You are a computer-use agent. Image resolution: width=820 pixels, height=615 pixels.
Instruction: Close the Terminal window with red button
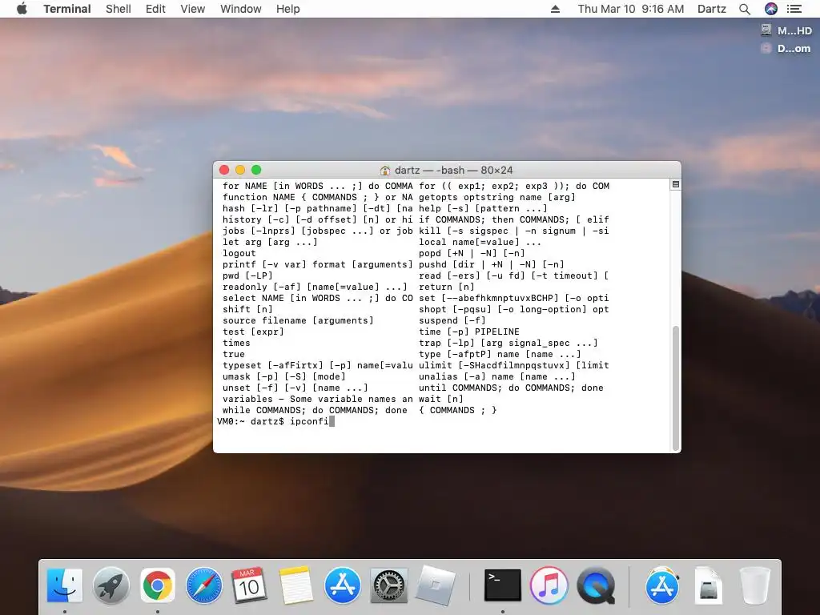coord(224,170)
